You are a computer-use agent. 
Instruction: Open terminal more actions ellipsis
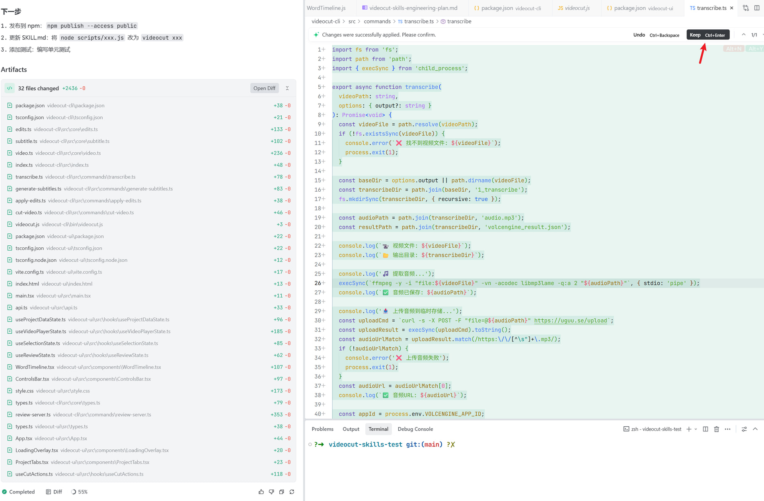728,429
